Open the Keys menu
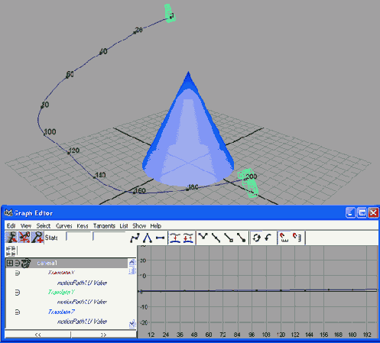380x343 pixels. (x=83, y=226)
